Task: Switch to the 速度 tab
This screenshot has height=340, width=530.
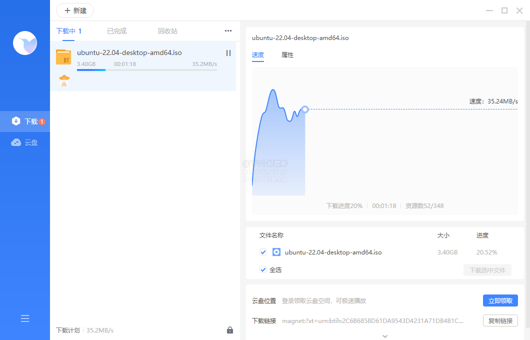Action: click(x=258, y=55)
